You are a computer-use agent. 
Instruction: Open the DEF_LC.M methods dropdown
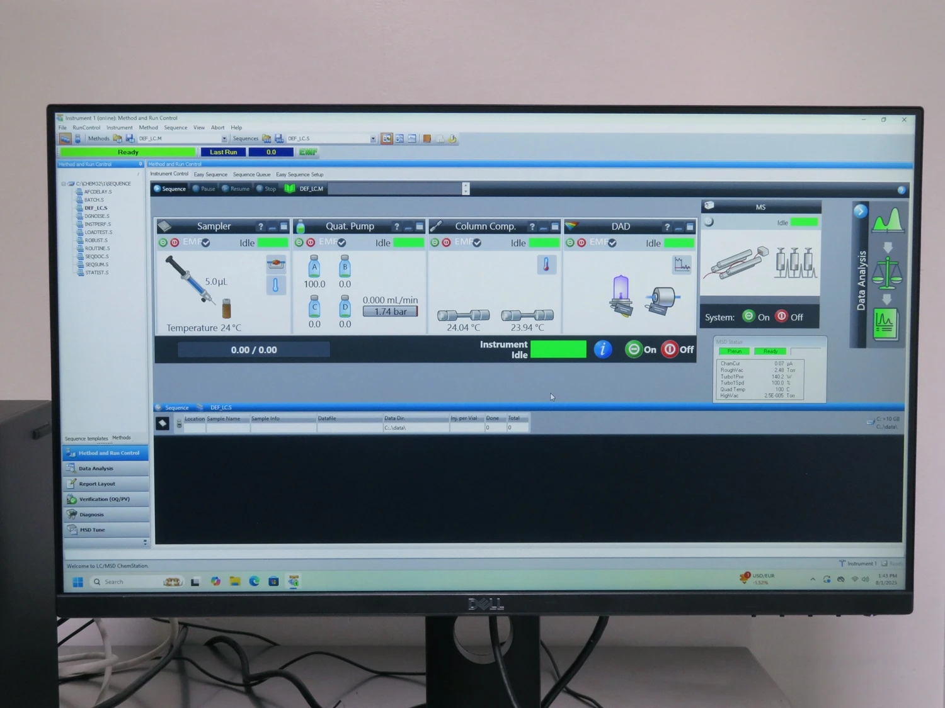[x=224, y=139]
